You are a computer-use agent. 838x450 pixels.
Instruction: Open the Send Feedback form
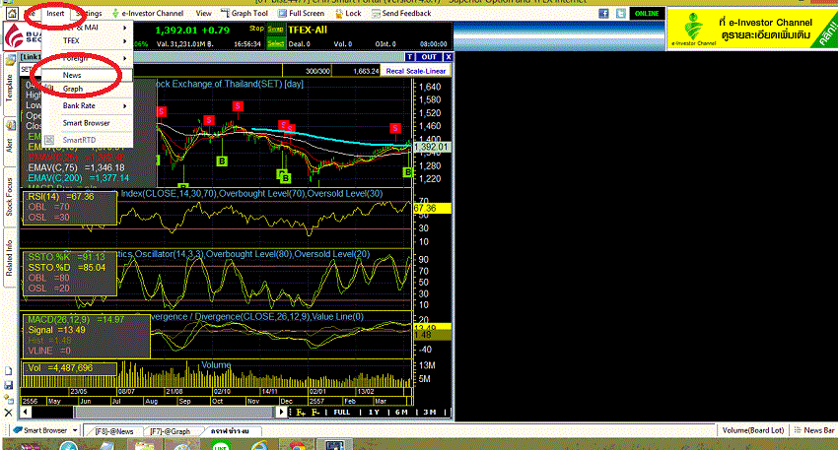point(401,14)
